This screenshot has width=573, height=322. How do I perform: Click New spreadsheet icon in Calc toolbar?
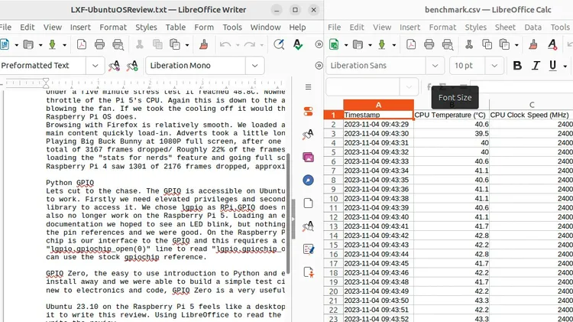[x=334, y=44]
